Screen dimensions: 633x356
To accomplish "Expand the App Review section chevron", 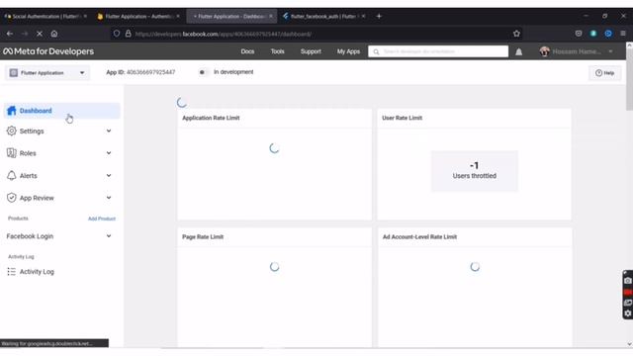I will (x=109, y=198).
